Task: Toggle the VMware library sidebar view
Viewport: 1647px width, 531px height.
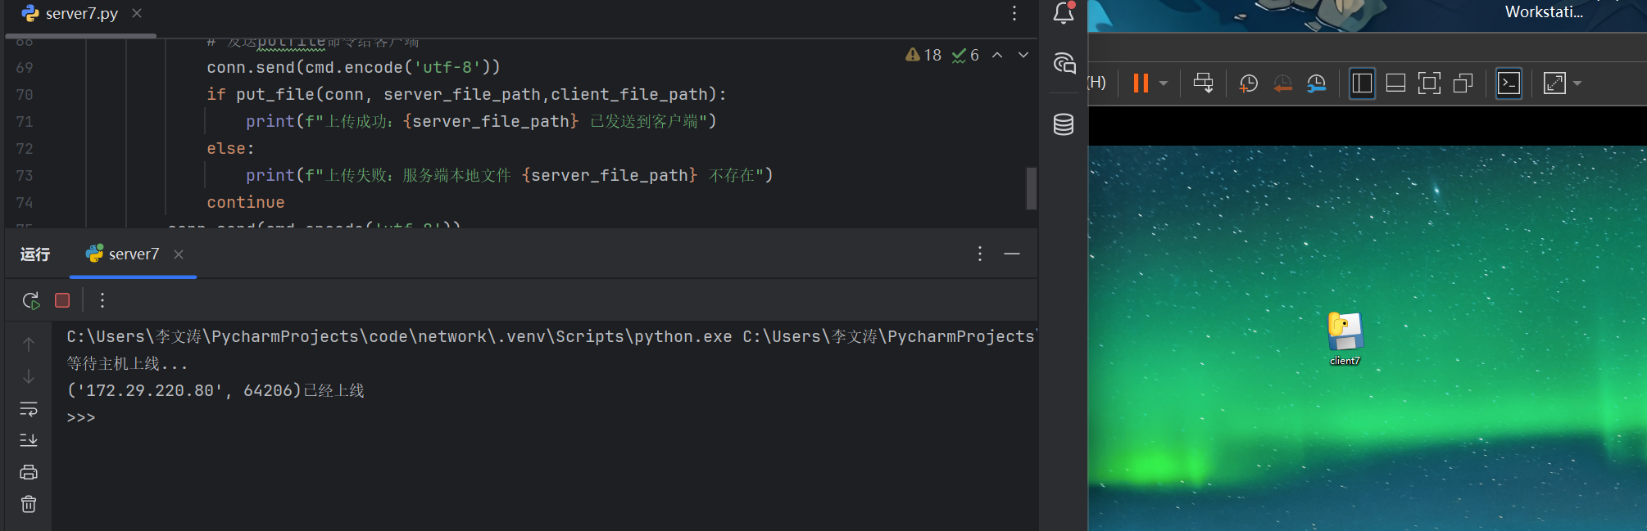Action: pyautogui.click(x=1362, y=83)
